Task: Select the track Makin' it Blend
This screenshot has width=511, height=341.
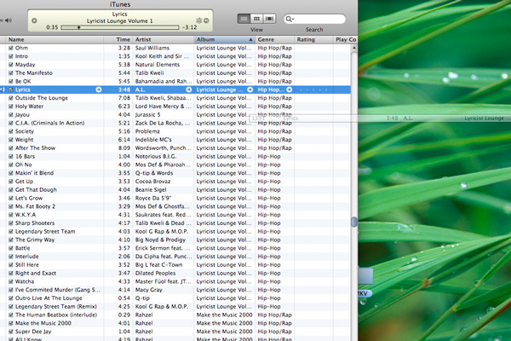Action: tap(34, 173)
